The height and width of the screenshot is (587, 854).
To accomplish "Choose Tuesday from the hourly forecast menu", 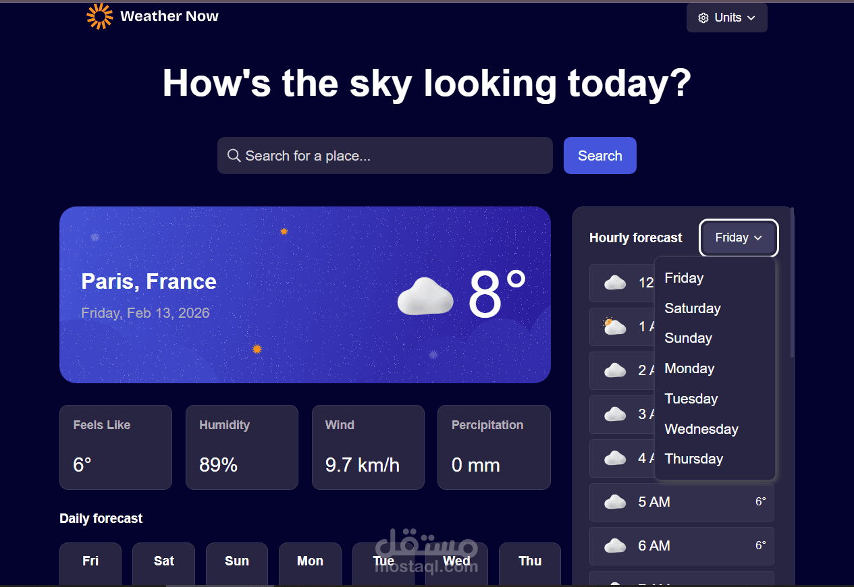I will point(691,398).
